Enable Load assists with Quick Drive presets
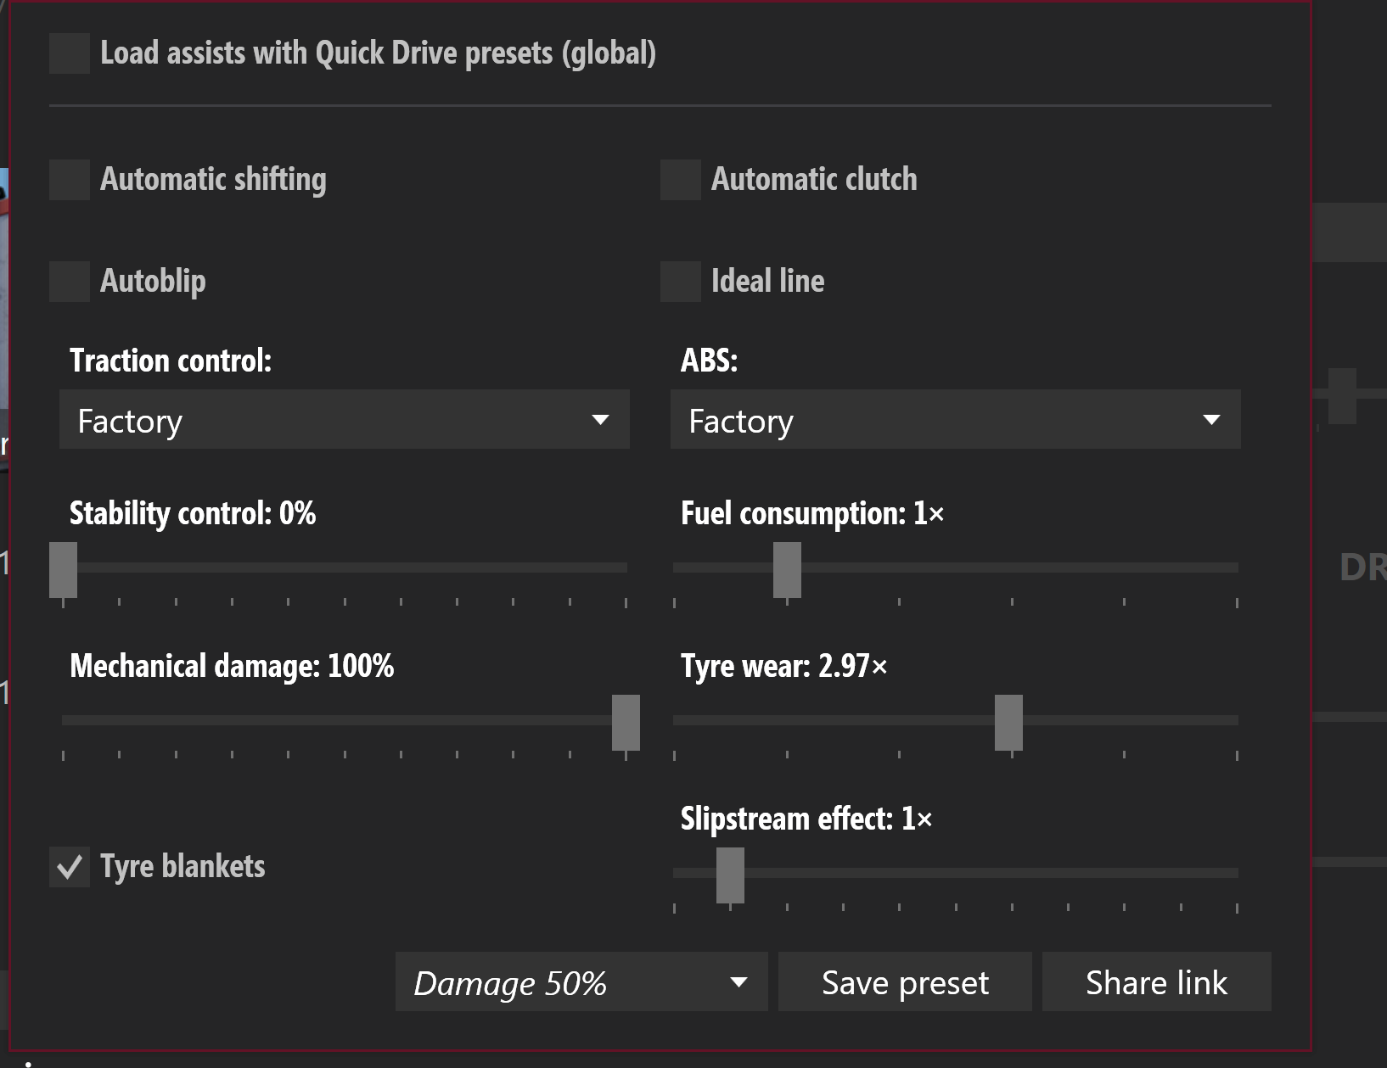1387x1068 pixels. pos(70,53)
